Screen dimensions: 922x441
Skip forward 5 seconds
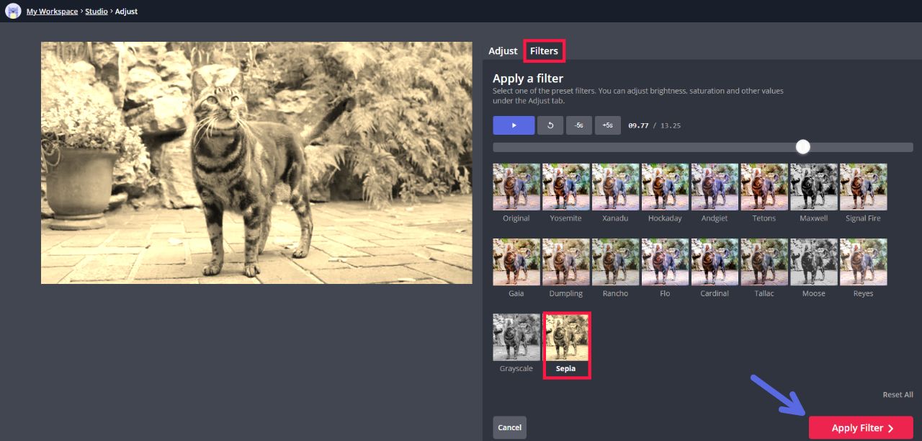[607, 125]
